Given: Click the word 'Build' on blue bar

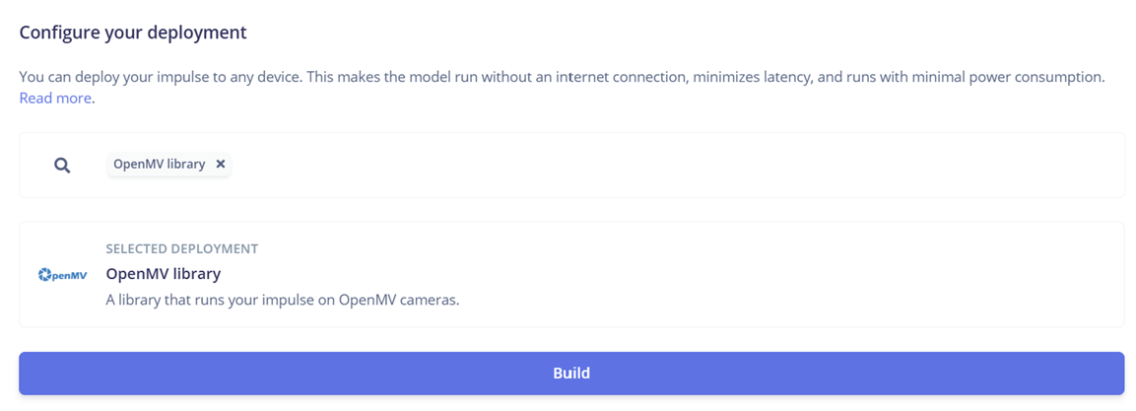Looking at the screenshot, I should [x=571, y=374].
